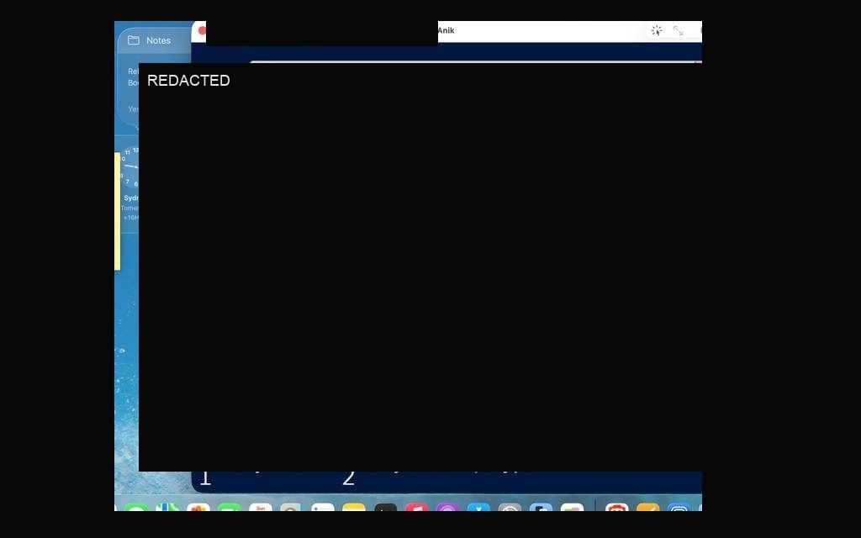Open Contacts from the dock
The image size is (861, 538).
point(291,507)
